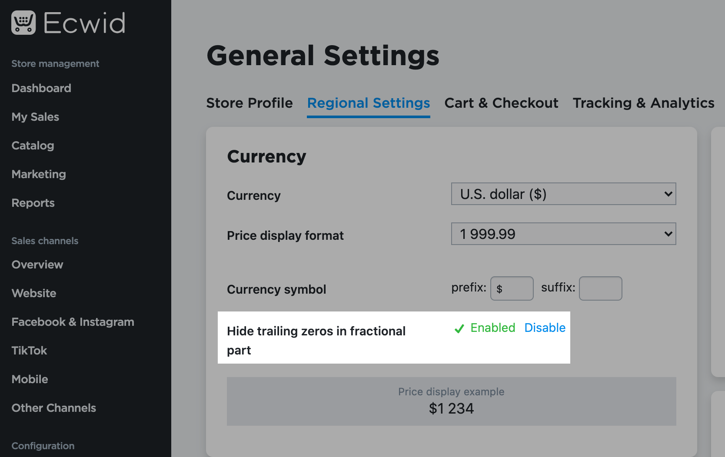The height and width of the screenshot is (457, 725).
Task: Open the TikTok sales channel
Action: 29,350
